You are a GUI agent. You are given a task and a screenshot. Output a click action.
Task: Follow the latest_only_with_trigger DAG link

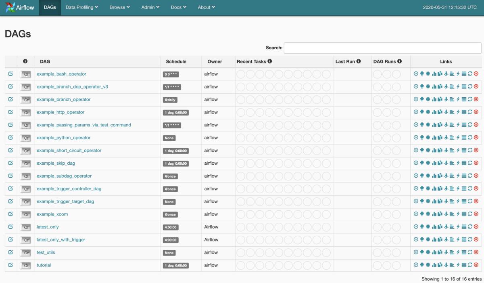(x=60, y=239)
